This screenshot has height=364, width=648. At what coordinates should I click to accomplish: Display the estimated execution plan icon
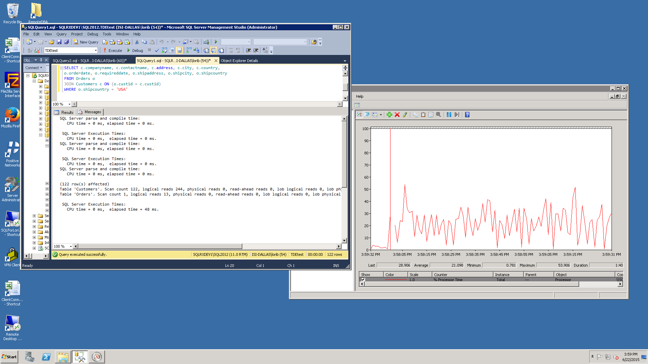tap(164, 51)
